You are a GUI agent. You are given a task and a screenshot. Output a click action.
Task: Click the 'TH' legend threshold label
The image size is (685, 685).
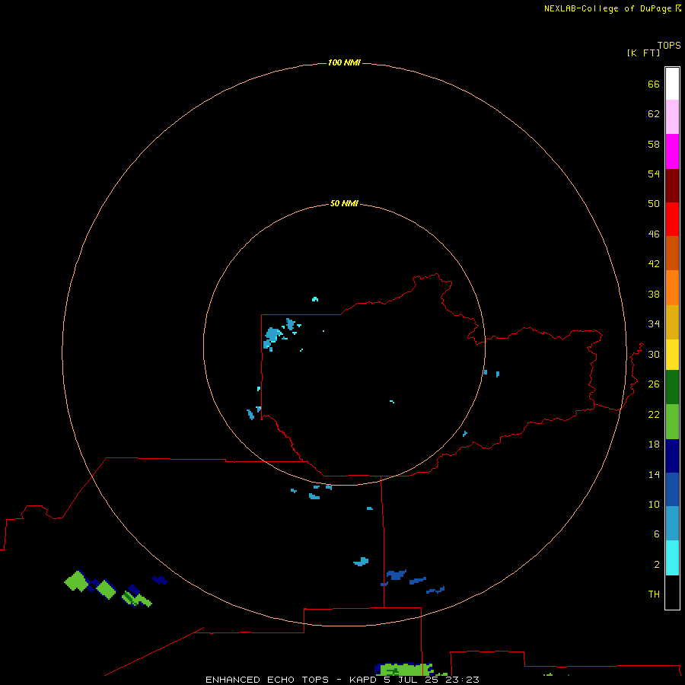point(654,594)
